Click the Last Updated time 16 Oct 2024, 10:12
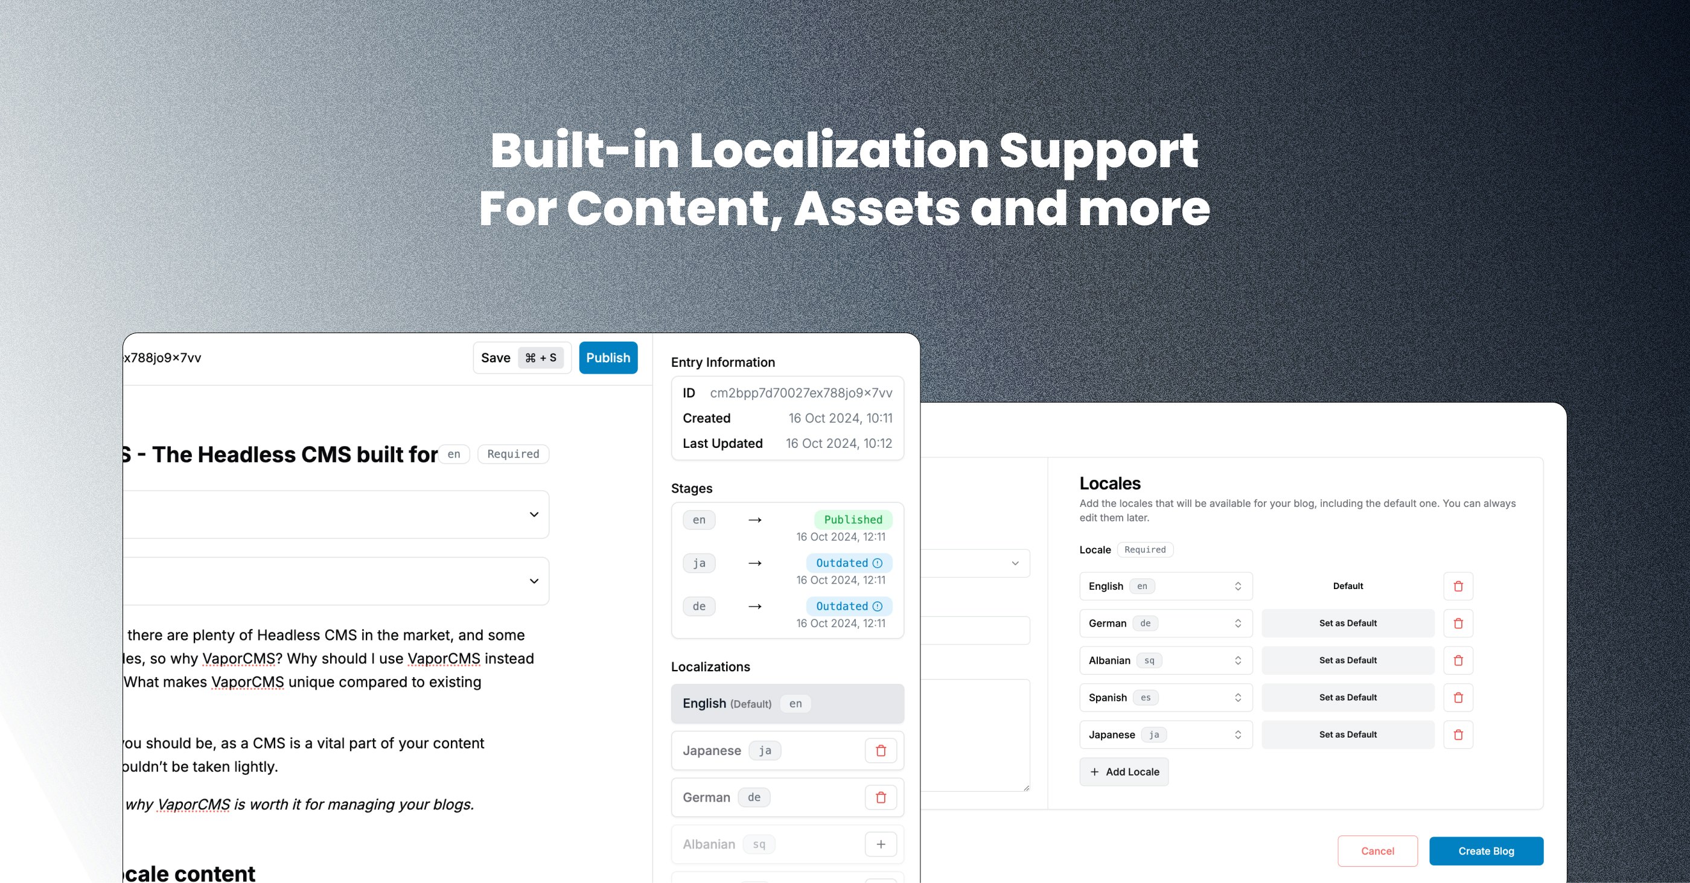1690x883 pixels. coord(839,444)
